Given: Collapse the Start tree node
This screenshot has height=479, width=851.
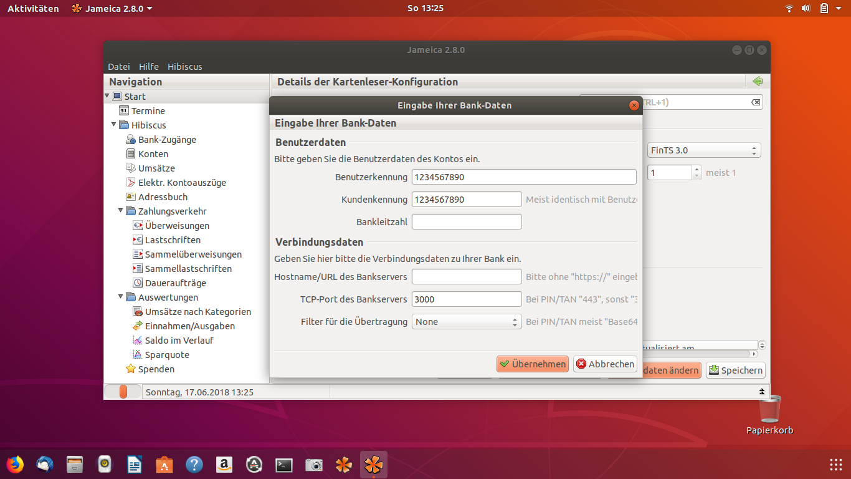Looking at the screenshot, I should [x=107, y=96].
